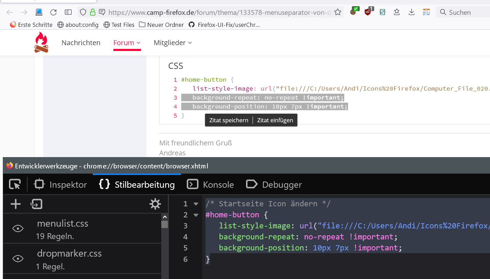Open the sidebar toggle icon
Viewport: 490px width, 279px height.
point(68,12)
